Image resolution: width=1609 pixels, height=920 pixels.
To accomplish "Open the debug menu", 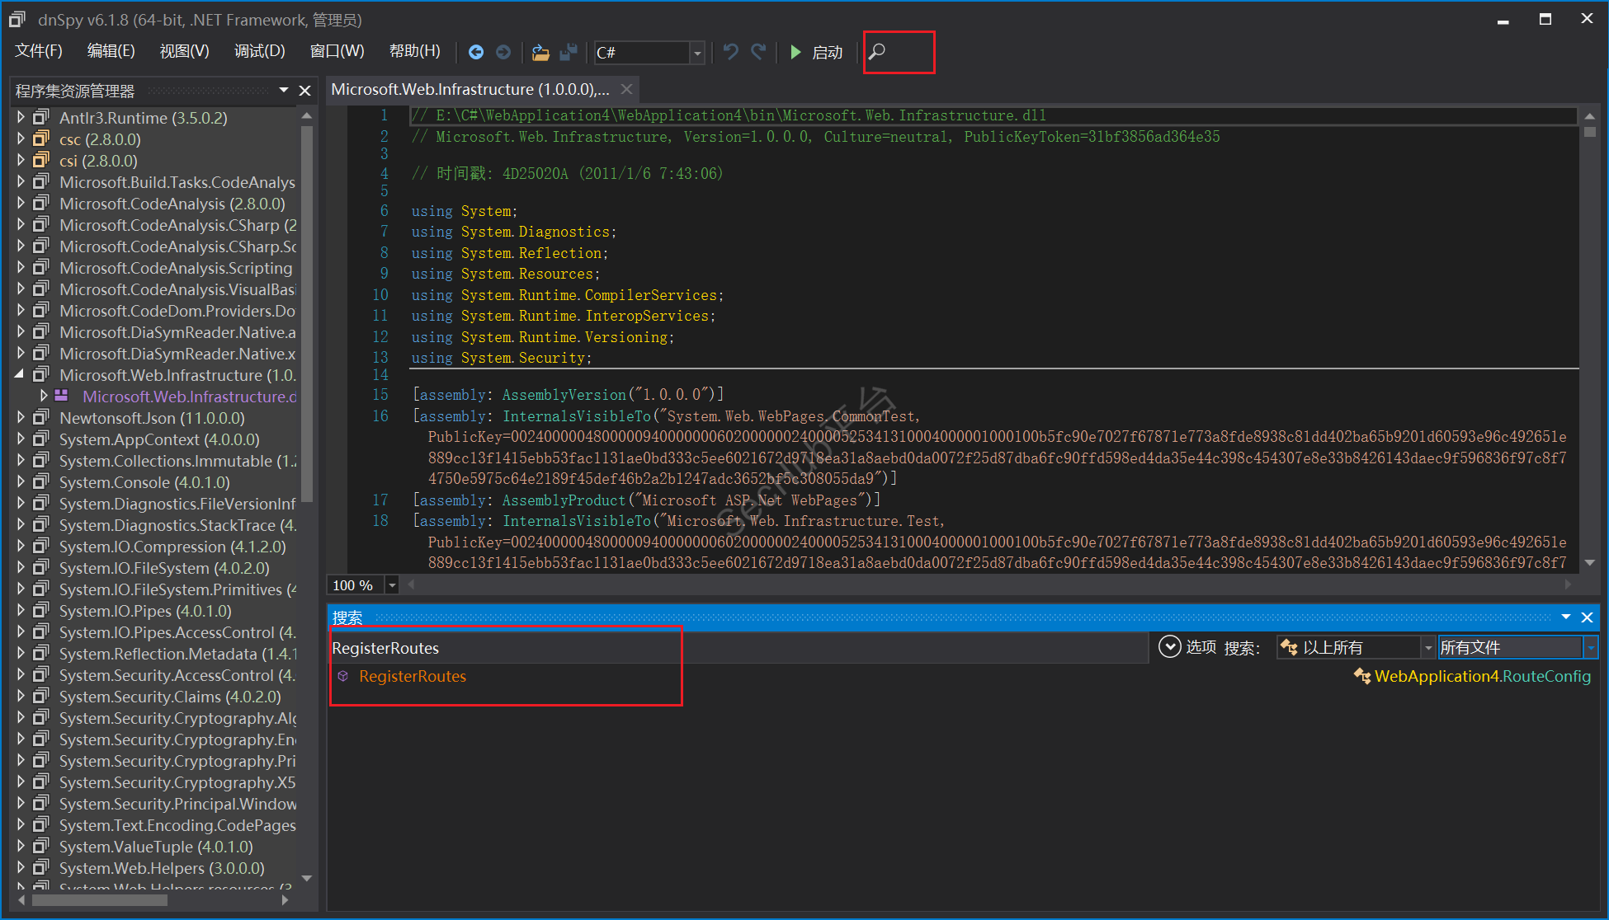I will coord(259,51).
